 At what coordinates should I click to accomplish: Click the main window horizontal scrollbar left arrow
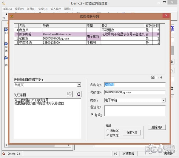6,145
